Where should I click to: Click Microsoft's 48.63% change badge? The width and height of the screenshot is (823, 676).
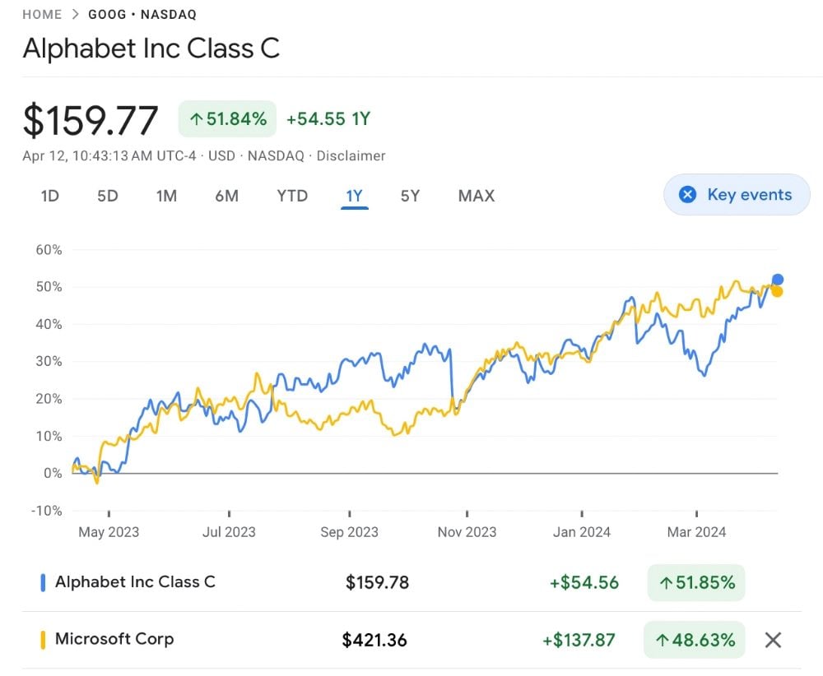(x=695, y=640)
